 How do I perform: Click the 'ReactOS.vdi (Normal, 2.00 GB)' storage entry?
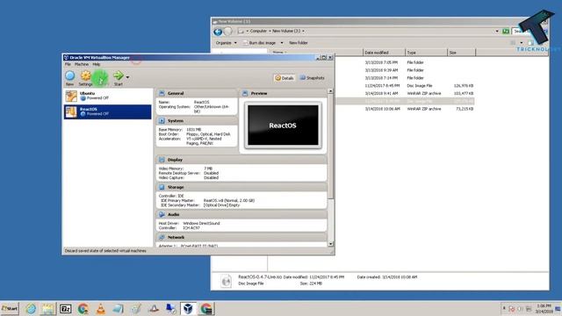(228, 201)
